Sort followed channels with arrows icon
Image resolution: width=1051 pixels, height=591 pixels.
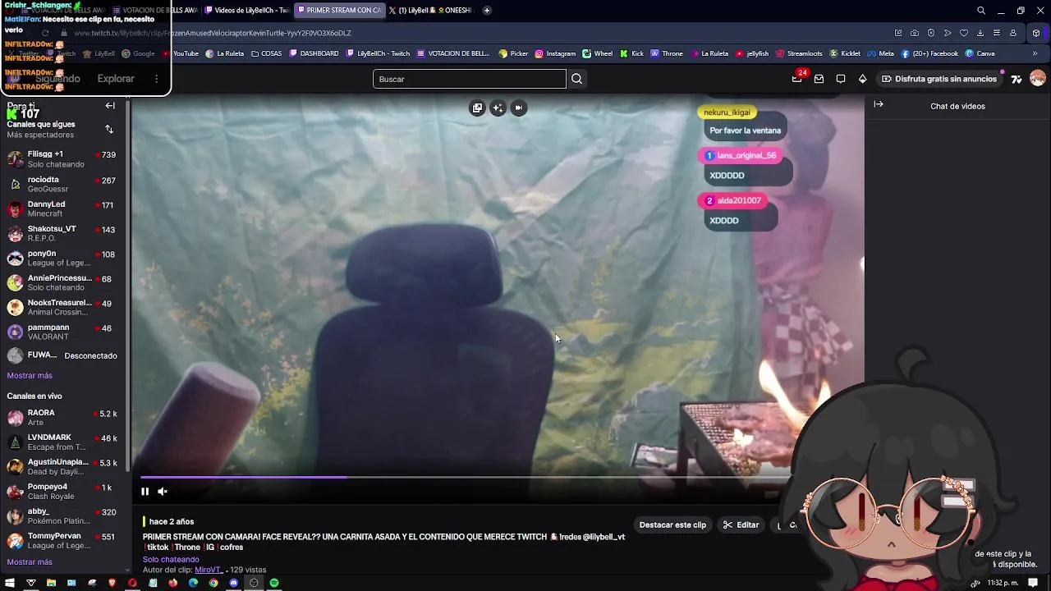point(109,129)
